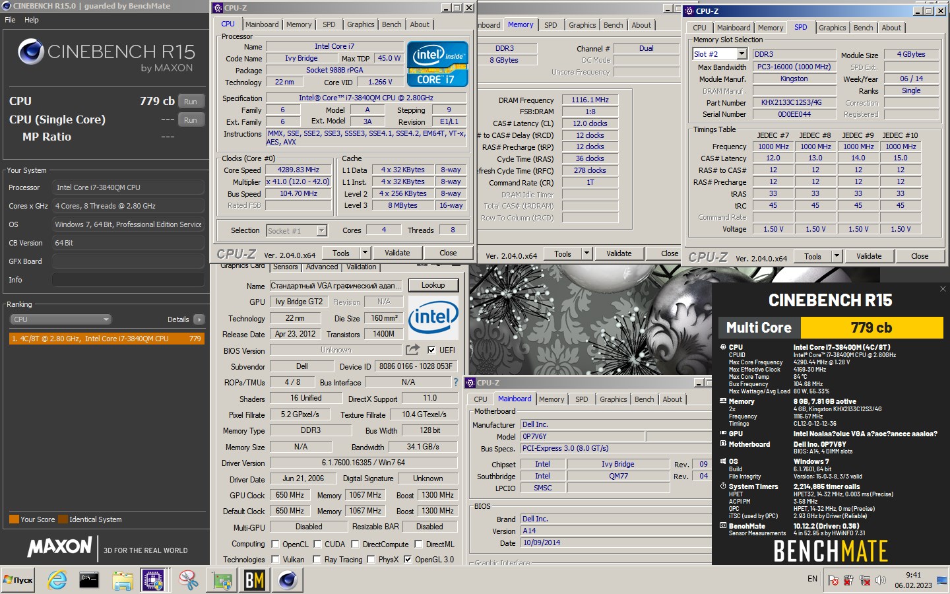
Task: Open Windows Explorer folder icon on taskbar
Action: coord(122,580)
